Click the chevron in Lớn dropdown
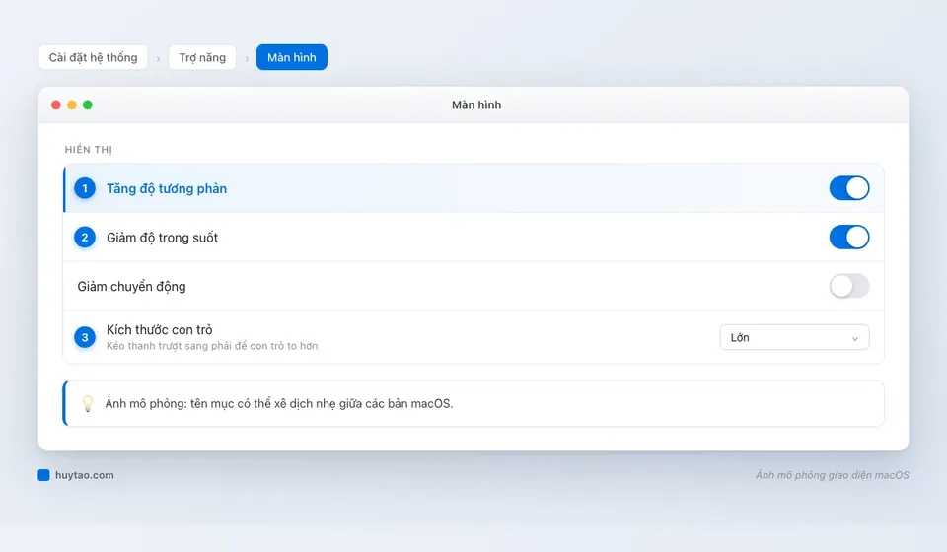The width and height of the screenshot is (947, 552). click(854, 338)
